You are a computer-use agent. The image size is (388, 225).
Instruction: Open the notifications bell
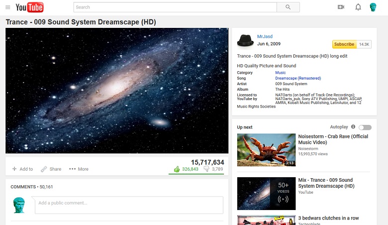point(358,7)
